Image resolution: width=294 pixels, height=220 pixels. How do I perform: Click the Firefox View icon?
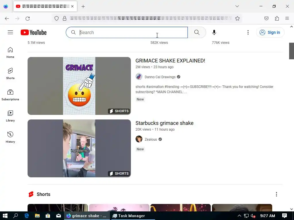(x=6, y=6)
